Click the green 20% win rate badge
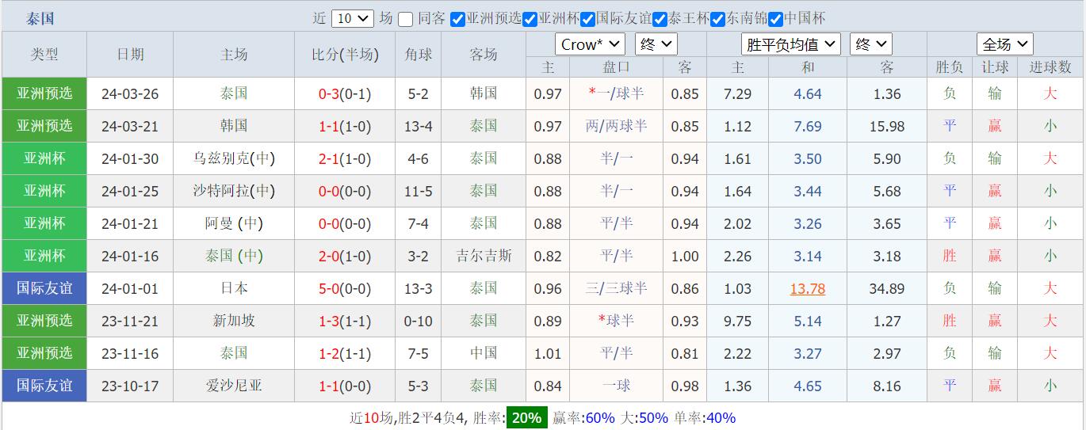The height and width of the screenshot is (430, 1086). [526, 418]
